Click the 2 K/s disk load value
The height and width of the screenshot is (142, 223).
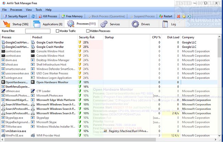coord(176,113)
